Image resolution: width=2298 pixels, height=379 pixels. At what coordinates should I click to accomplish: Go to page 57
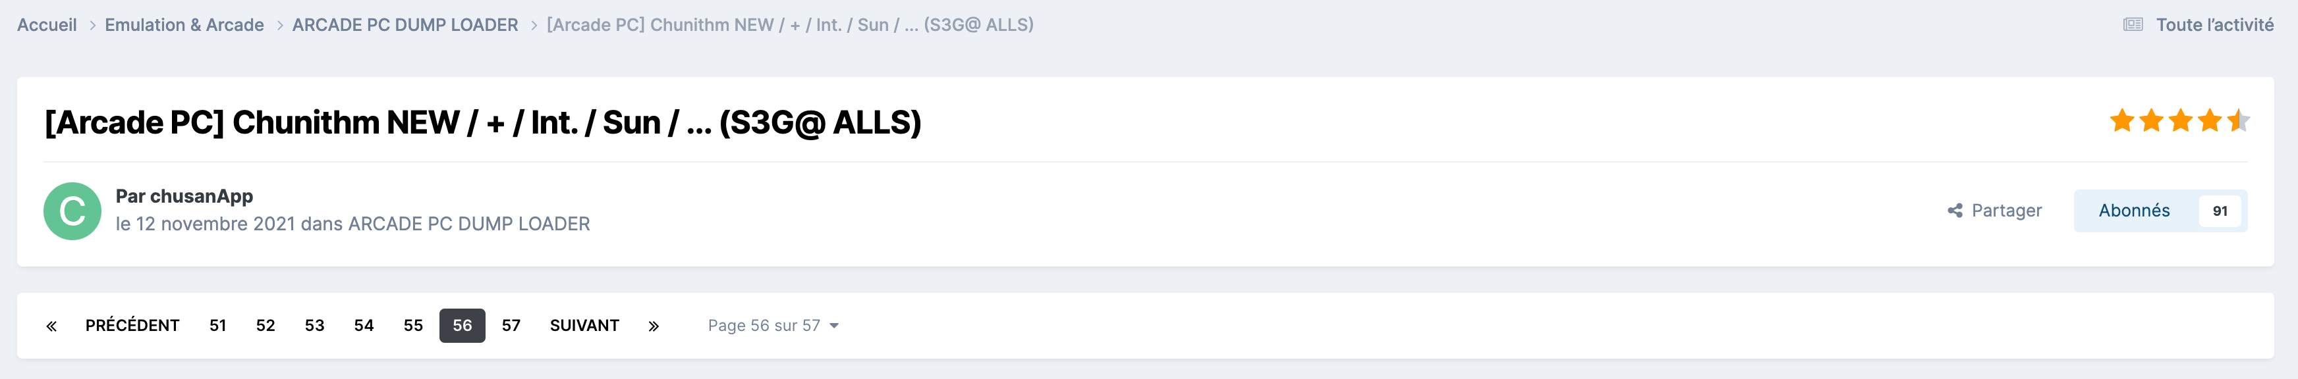pyautogui.click(x=511, y=326)
